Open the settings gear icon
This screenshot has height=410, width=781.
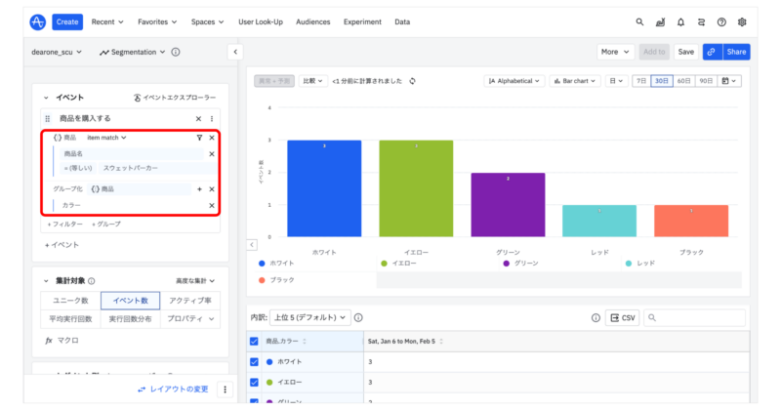(x=742, y=21)
